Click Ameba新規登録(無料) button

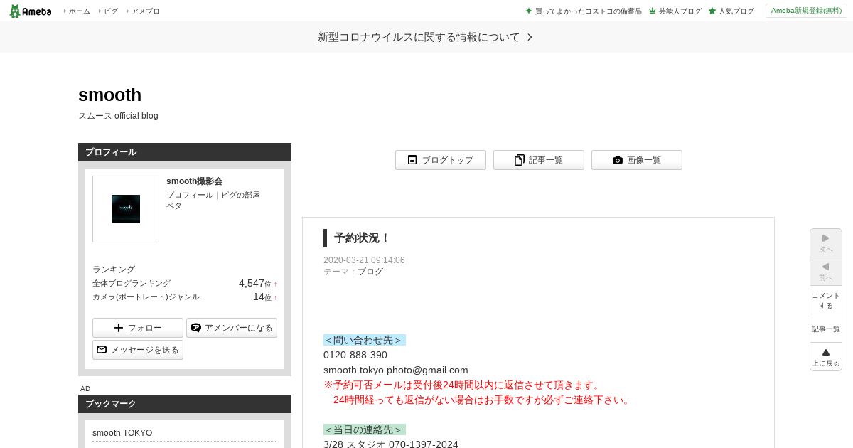(806, 11)
